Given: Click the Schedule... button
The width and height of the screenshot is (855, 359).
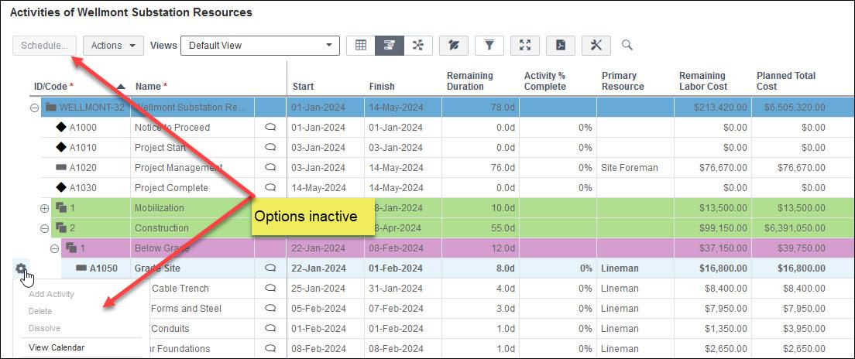Looking at the screenshot, I should (44, 45).
